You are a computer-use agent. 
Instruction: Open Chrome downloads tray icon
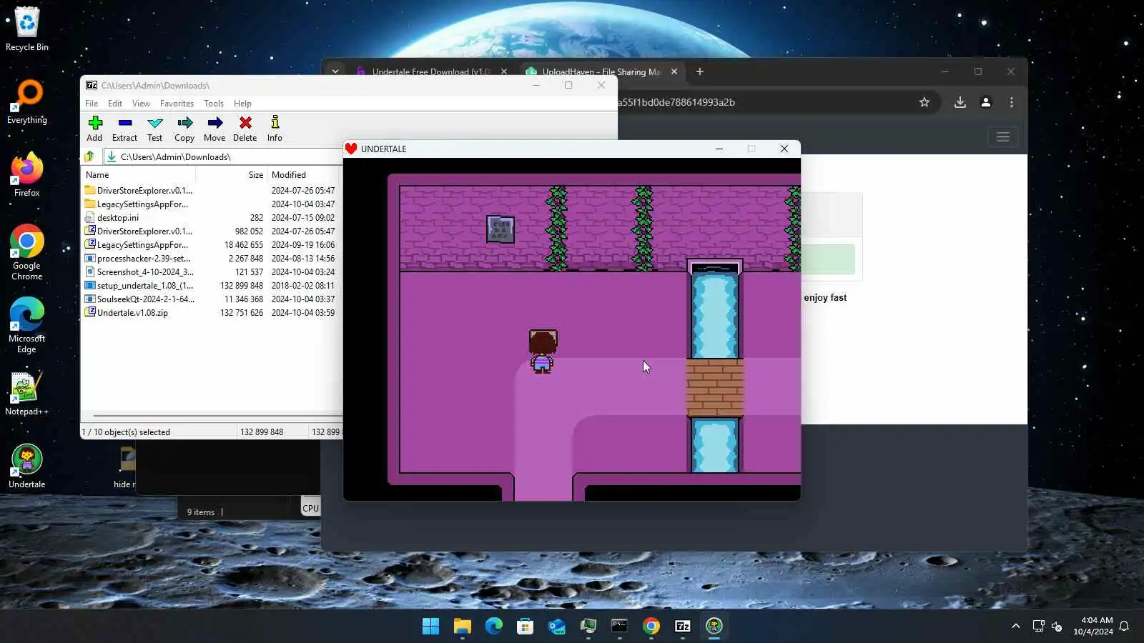[960, 102]
